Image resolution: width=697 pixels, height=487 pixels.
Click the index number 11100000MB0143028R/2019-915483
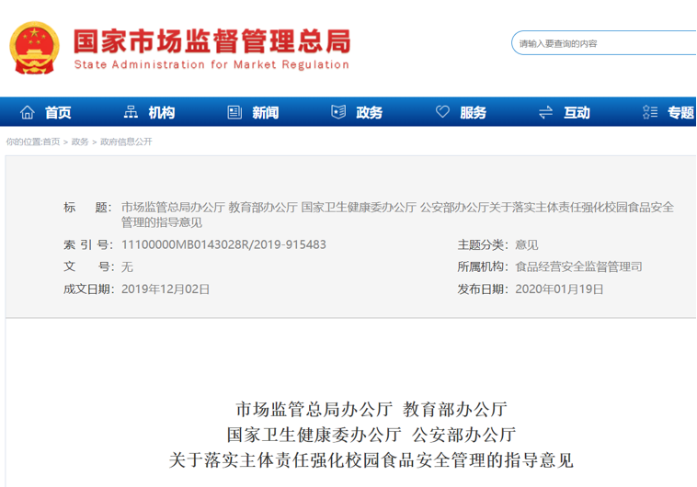point(223,244)
